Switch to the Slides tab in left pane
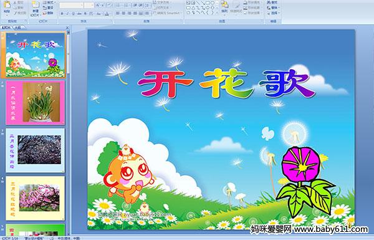This screenshot has height=240, width=374. coord(6,27)
